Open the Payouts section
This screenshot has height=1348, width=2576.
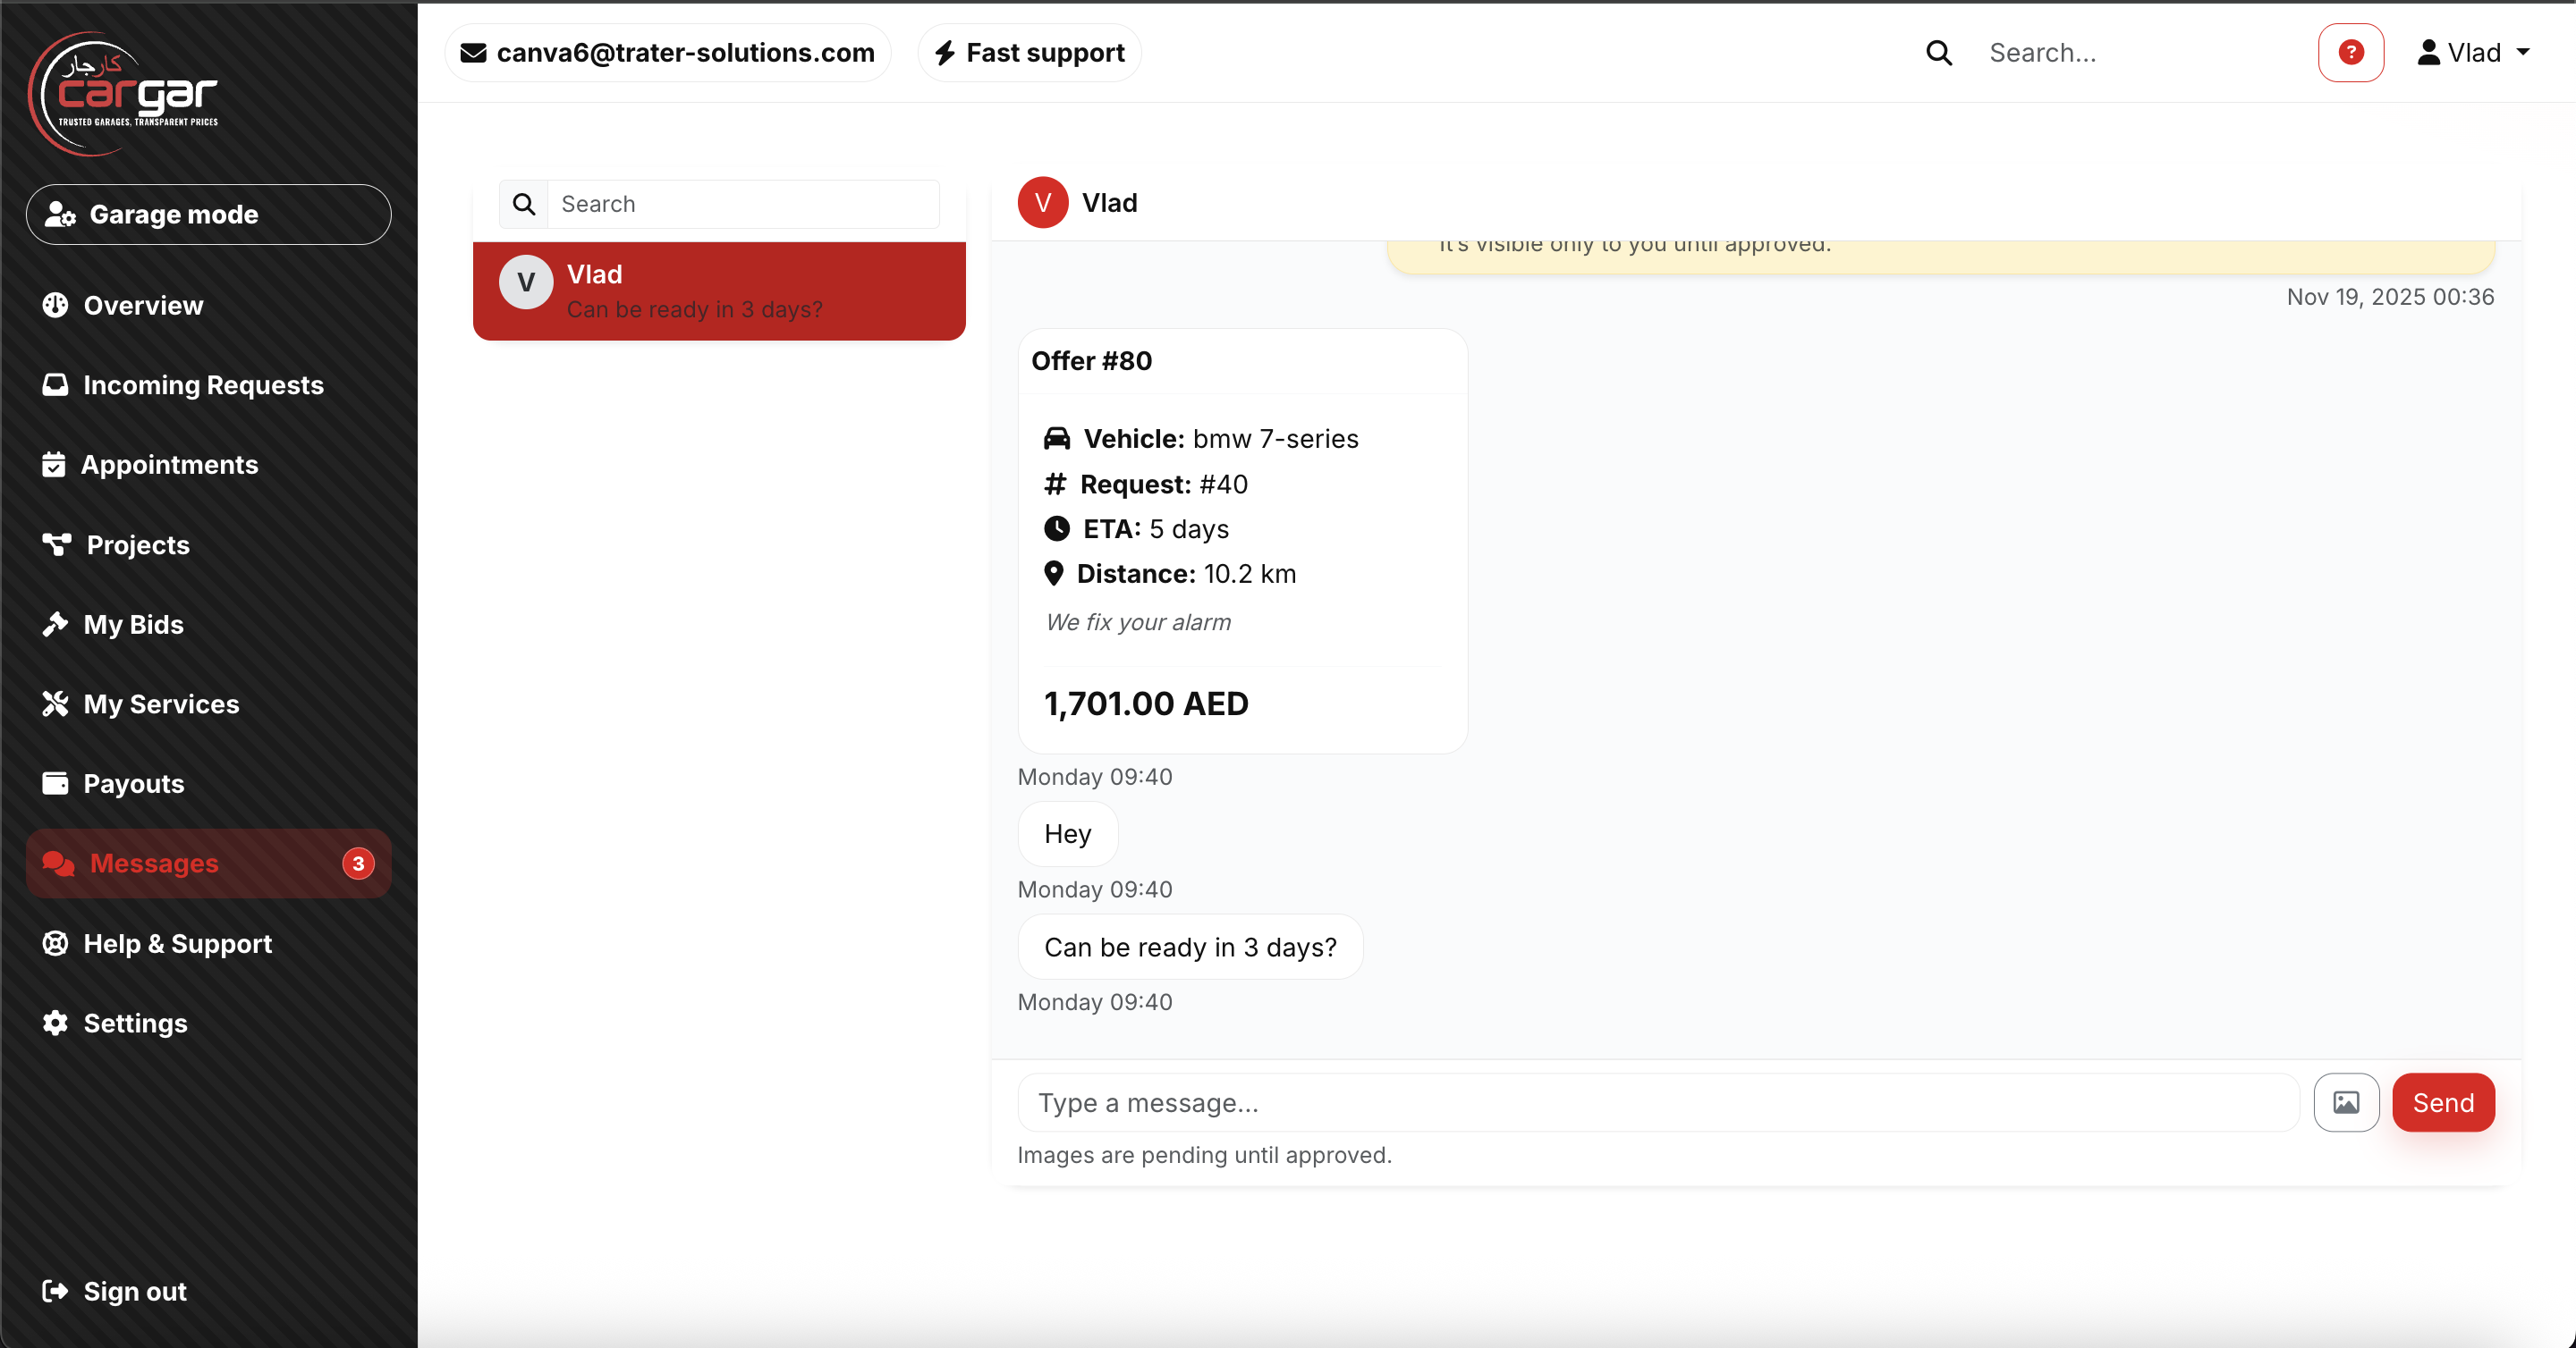pyautogui.click(x=133, y=783)
